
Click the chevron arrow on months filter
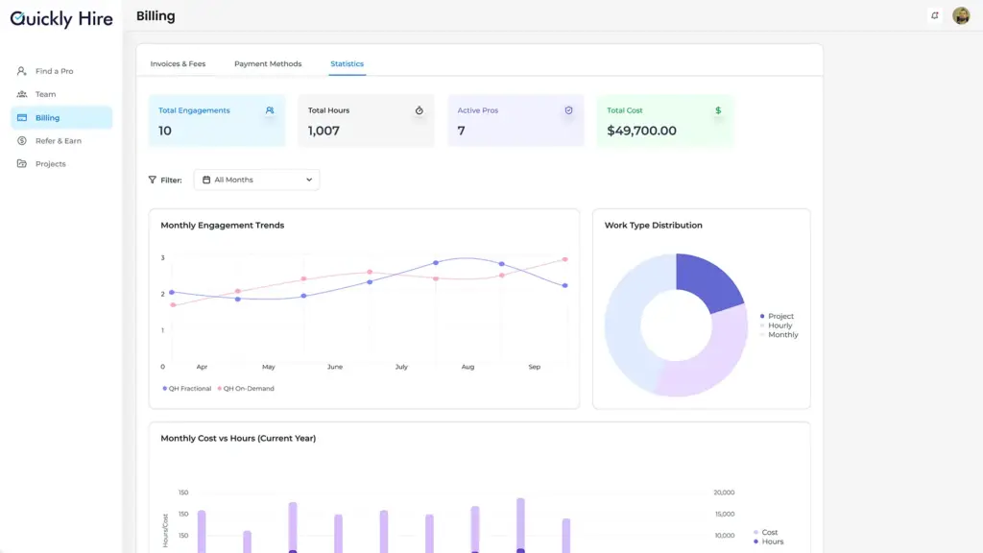(x=309, y=180)
